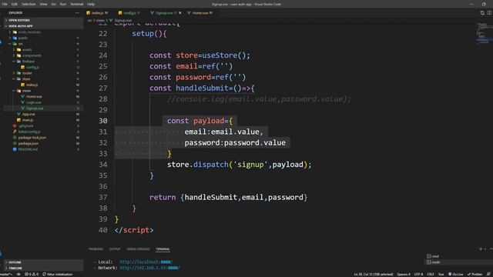493x277 pixels.
Task: Start Go Live server from status bar
Action: [455, 274]
